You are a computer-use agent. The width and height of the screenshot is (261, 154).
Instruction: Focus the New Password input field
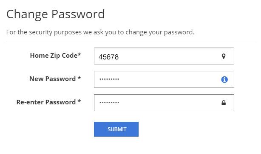pyautogui.click(x=164, y=79)
